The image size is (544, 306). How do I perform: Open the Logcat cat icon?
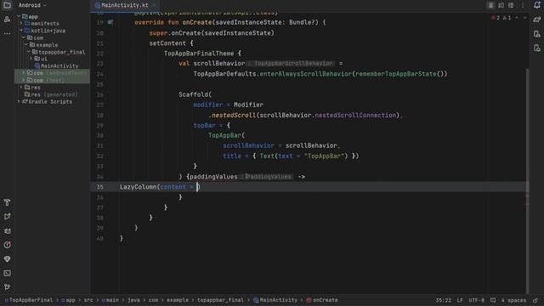[7, 231]
